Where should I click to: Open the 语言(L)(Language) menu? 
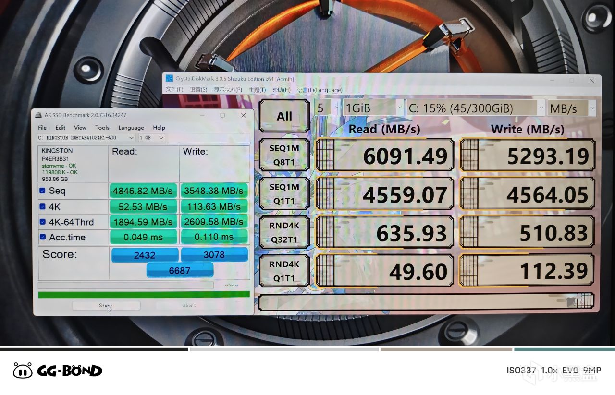click(320, 90)
